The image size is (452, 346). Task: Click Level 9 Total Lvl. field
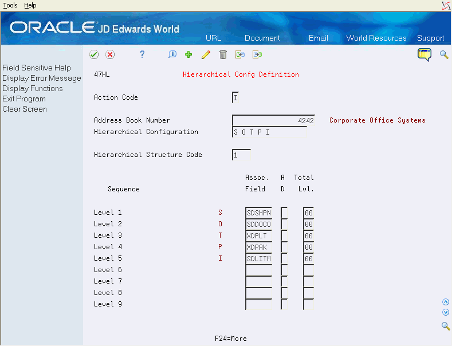coord(308,305)
